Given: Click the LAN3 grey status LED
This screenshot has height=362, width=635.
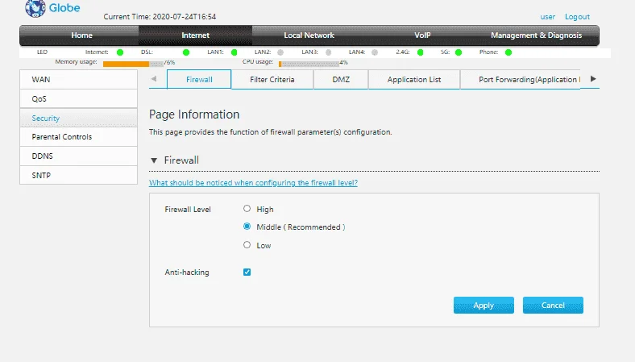Looking at the screenshot, I should tap(329, 52).
